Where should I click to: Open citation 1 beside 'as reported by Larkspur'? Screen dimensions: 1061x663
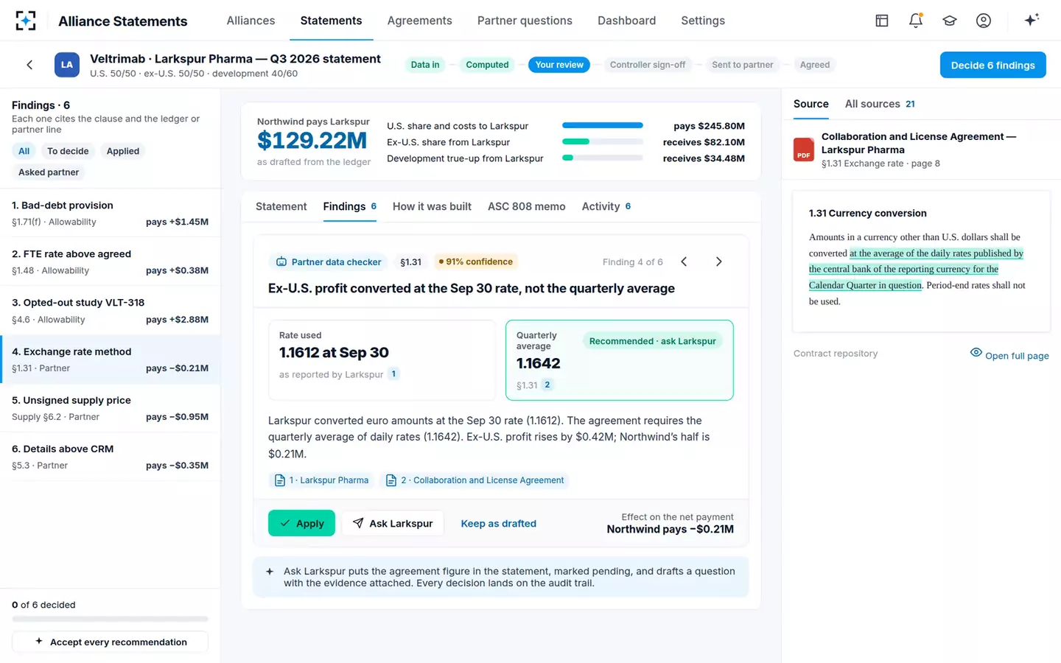(394, 374)
